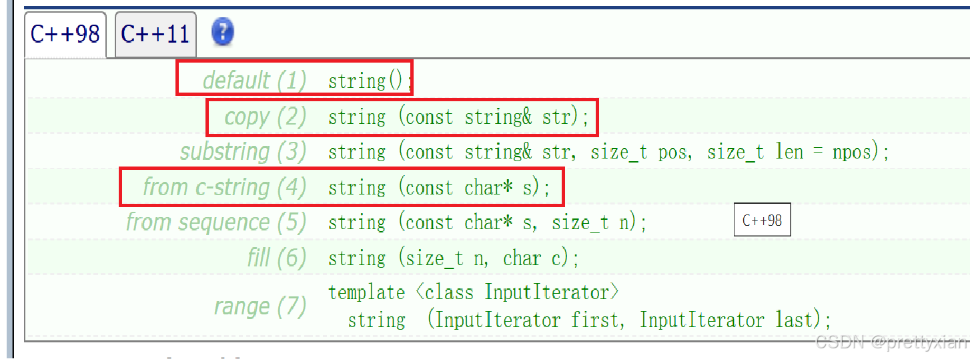
Task: Select the from sequence (5) label
Action: coord(216,222)
